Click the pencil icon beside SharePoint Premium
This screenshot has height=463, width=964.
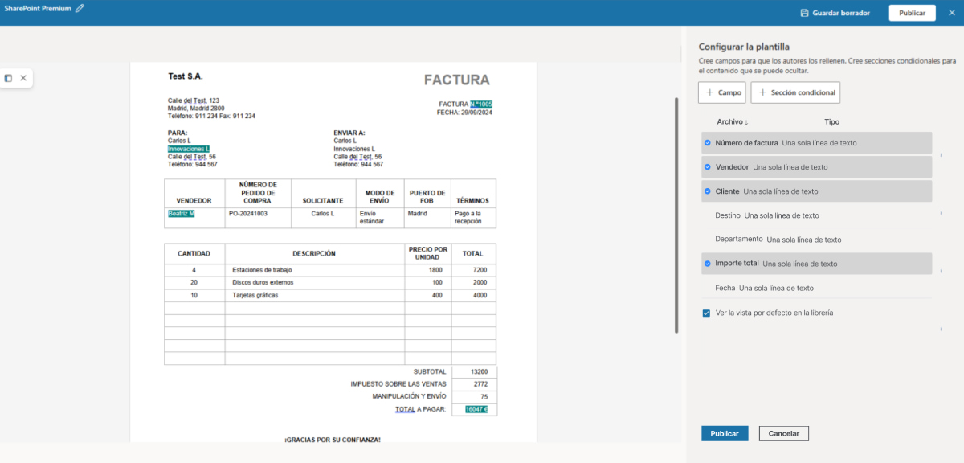point(80,9)
